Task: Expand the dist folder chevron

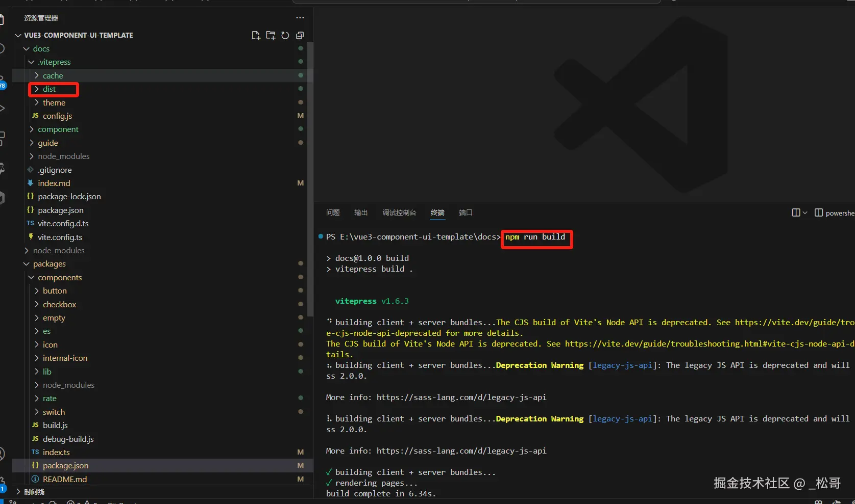Action: click(37, 89)
